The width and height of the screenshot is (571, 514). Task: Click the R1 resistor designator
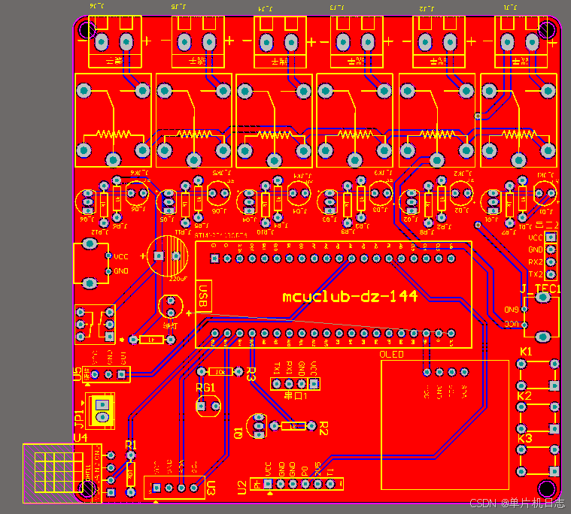(130, 445)
